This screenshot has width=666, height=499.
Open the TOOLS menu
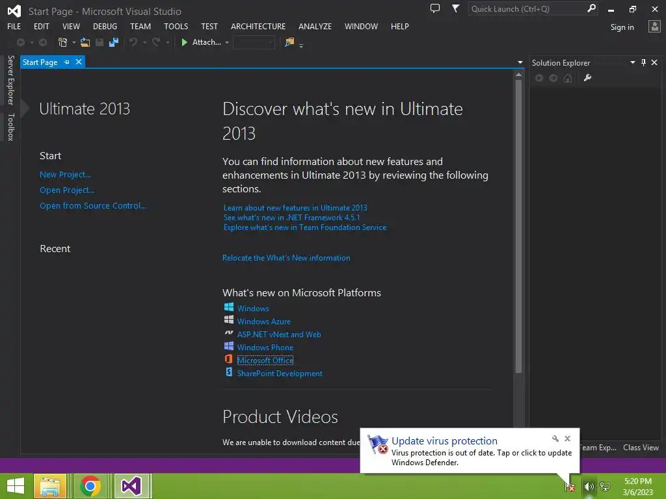[x=176, y=26]
